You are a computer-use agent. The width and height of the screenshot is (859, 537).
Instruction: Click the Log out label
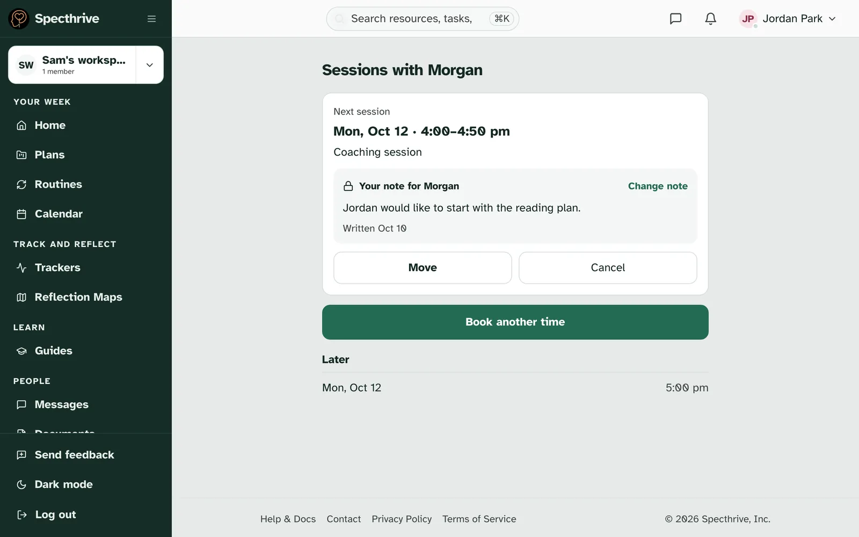pos(55,514)
